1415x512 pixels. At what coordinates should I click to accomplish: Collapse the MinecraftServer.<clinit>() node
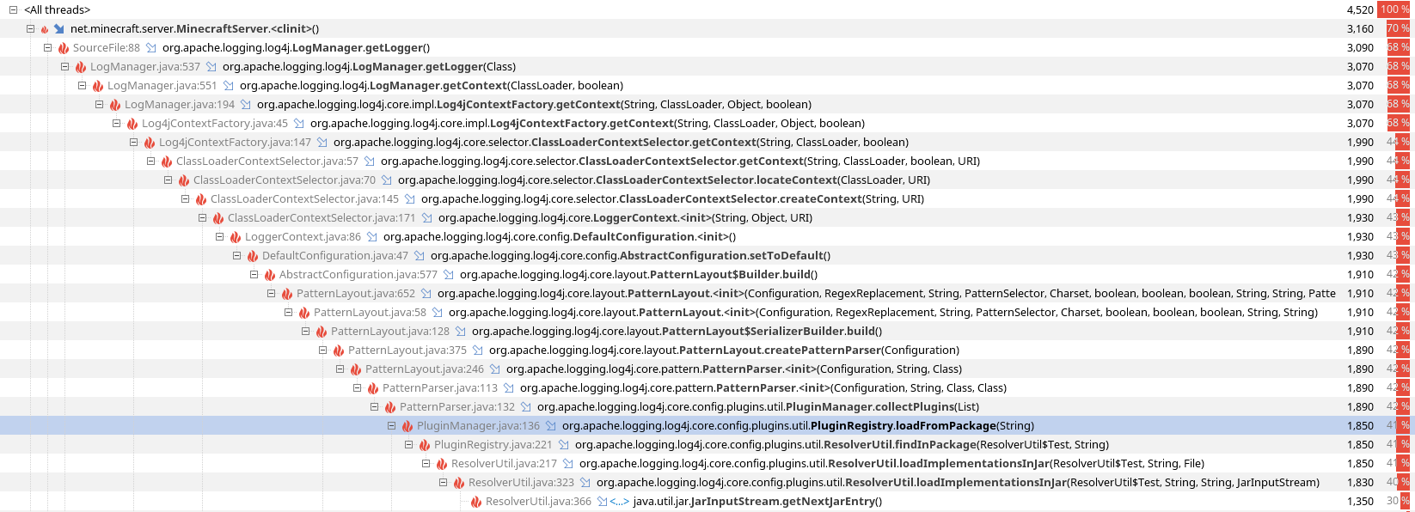[30, 29]
